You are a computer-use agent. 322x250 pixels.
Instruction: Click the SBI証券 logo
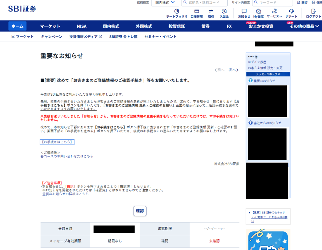22,8
